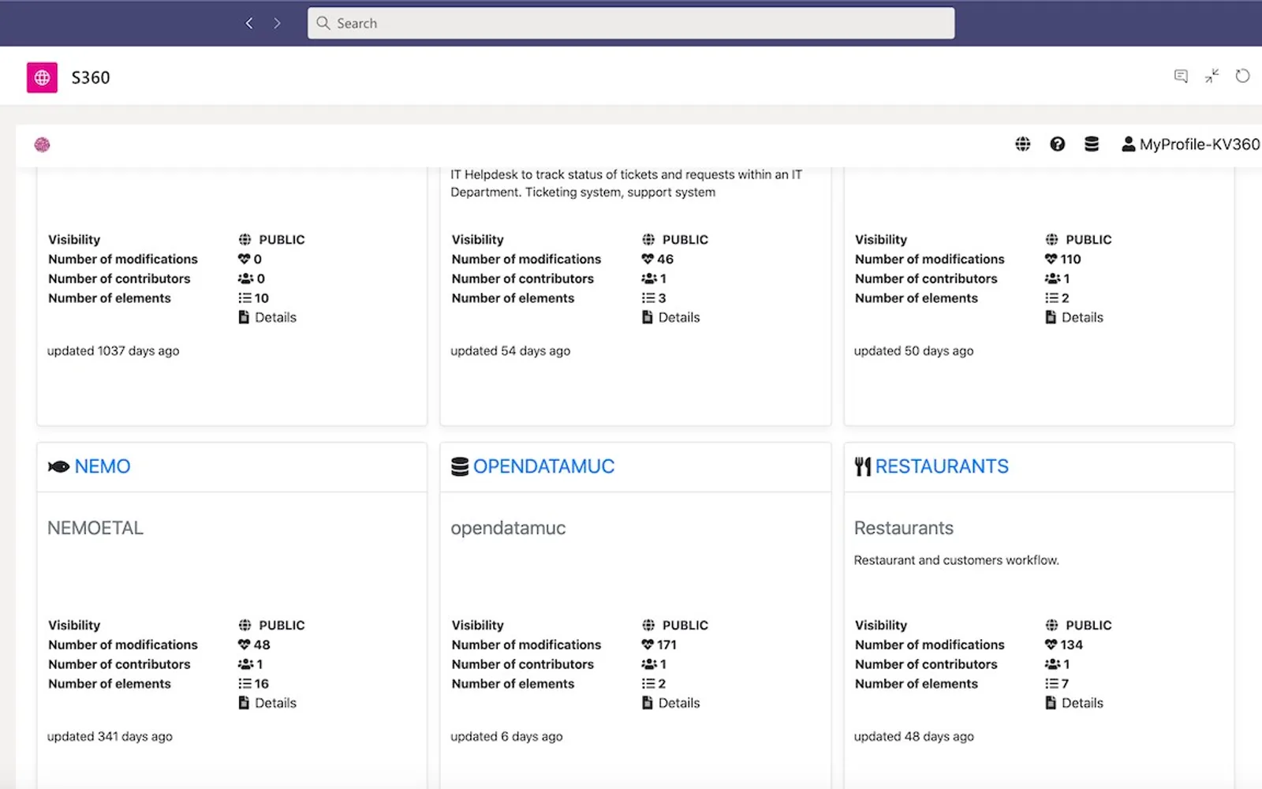Open the MyProfile-KV360 menu
This screenshot has height=789, width=1262.
[1191, 144]
